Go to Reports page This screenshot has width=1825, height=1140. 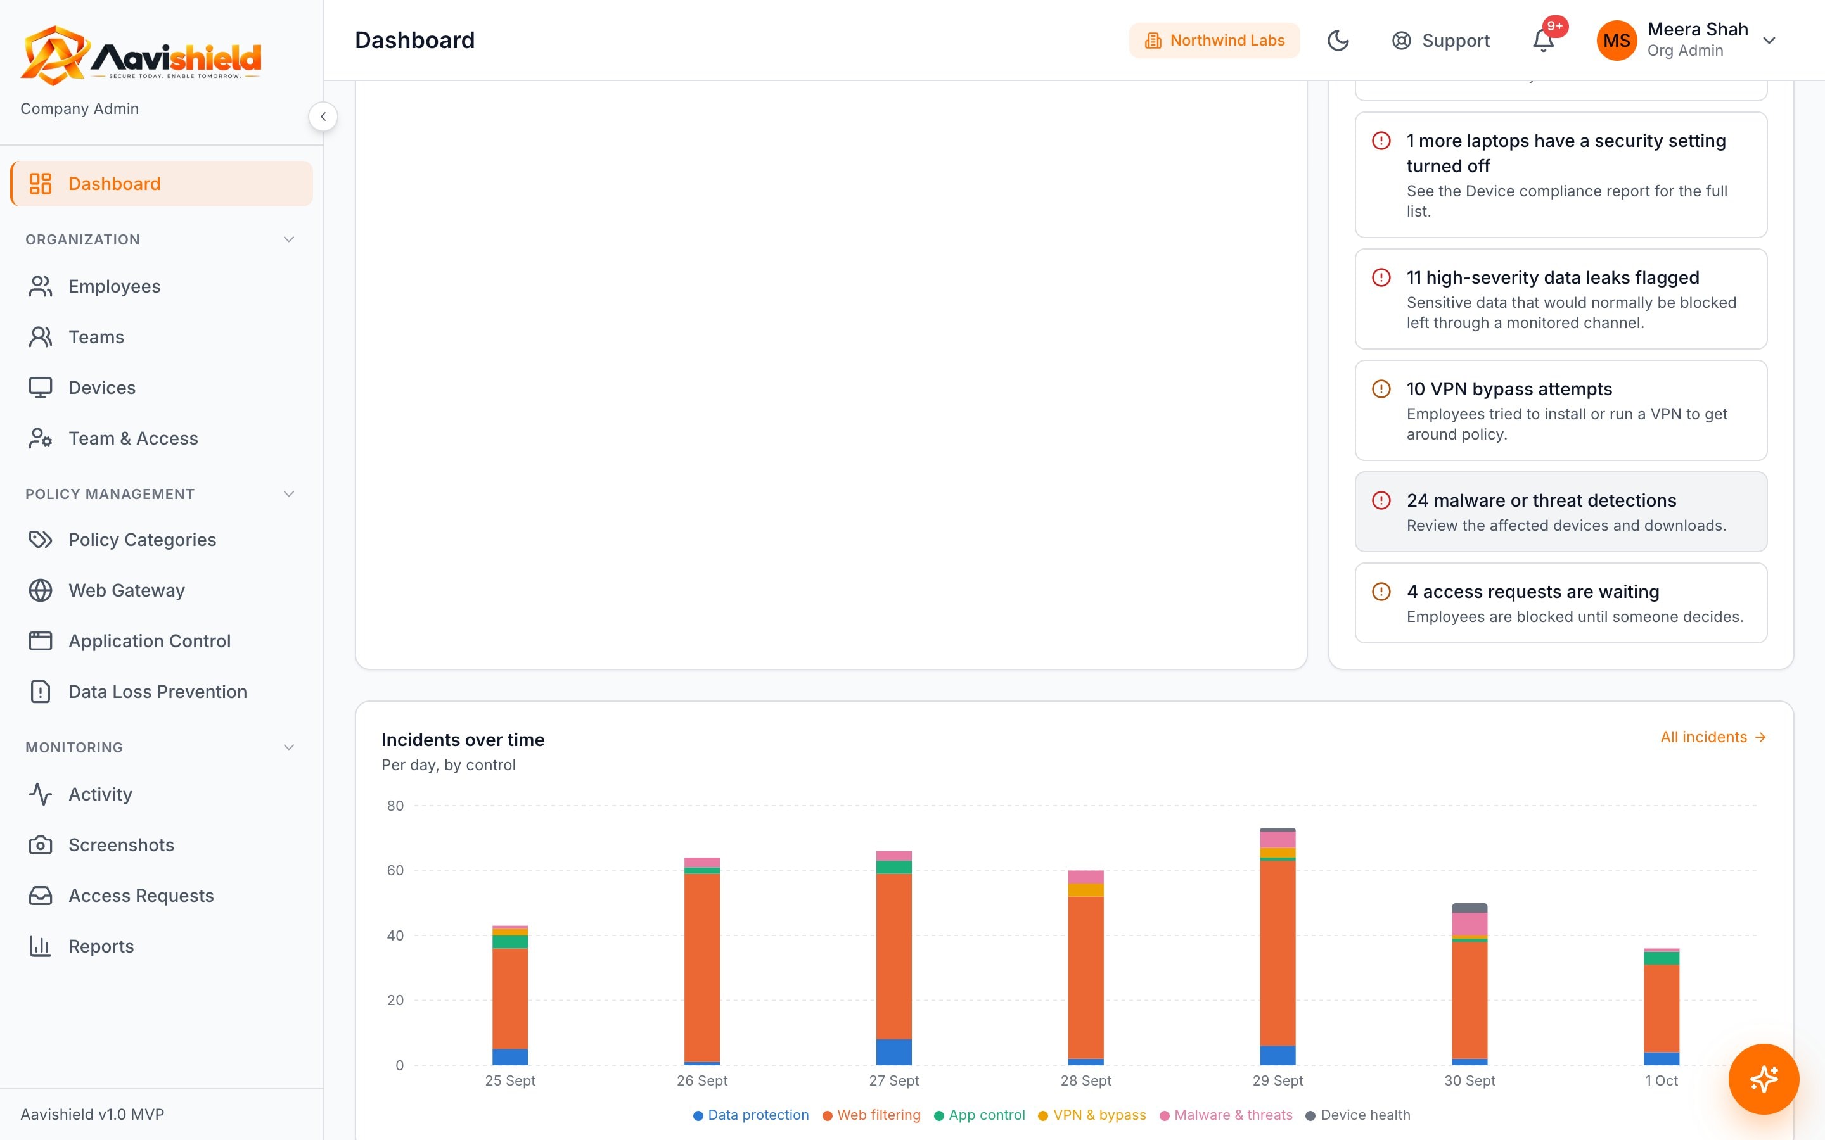162,946
